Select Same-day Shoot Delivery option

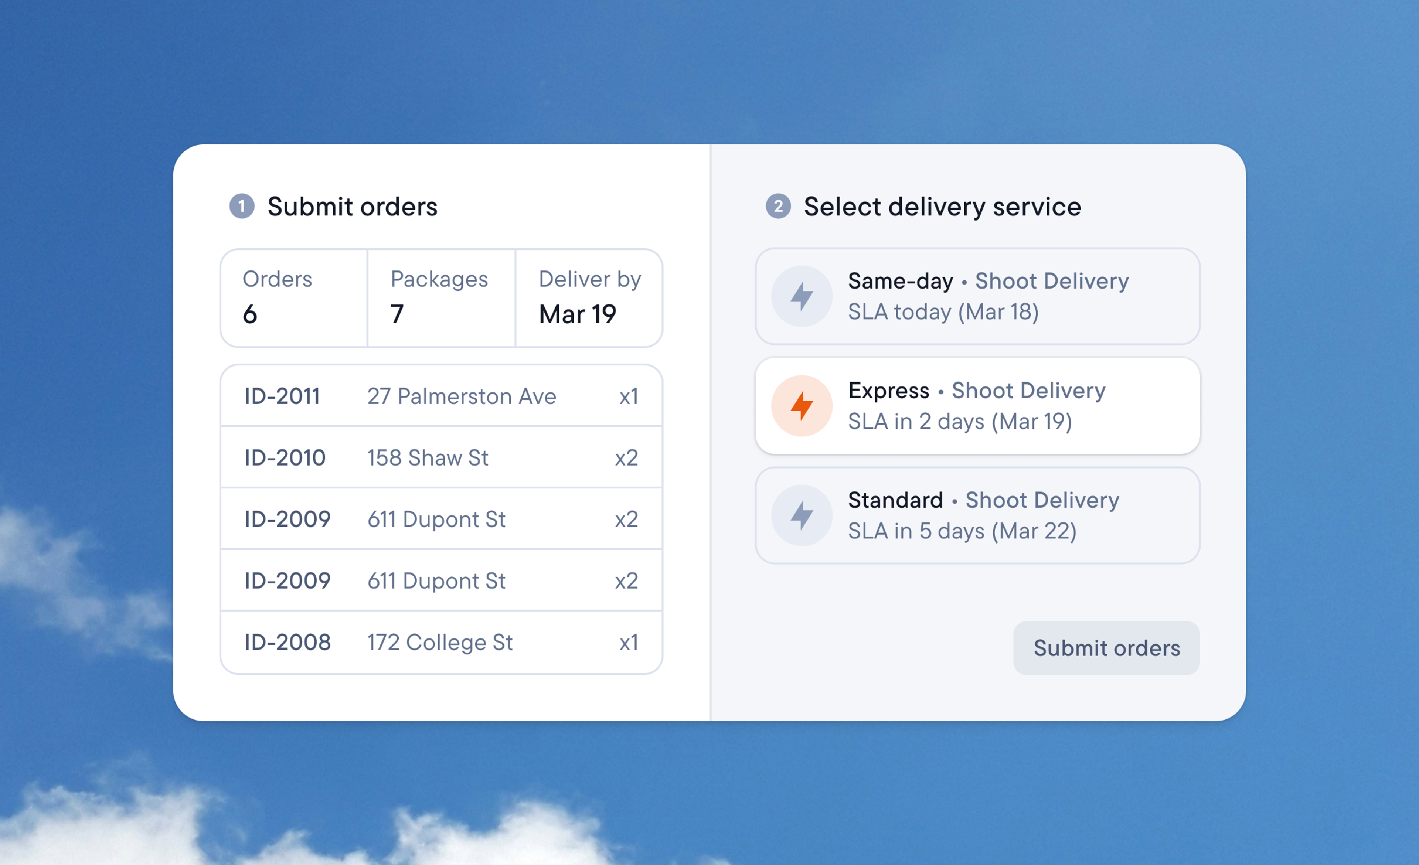[977, 296]
